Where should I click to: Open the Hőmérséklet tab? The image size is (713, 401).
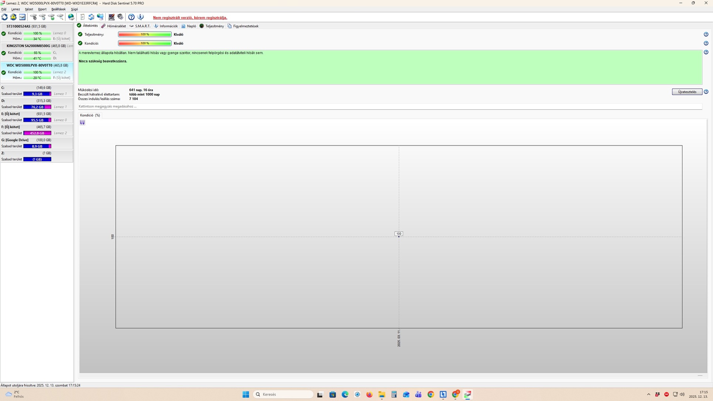tap(114, 26)
